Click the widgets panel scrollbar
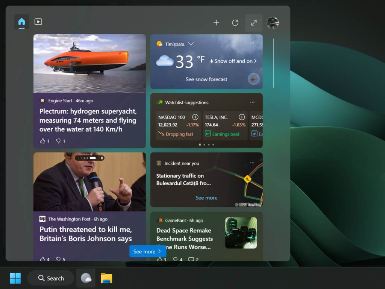385x289 pixels. (273, 63)
